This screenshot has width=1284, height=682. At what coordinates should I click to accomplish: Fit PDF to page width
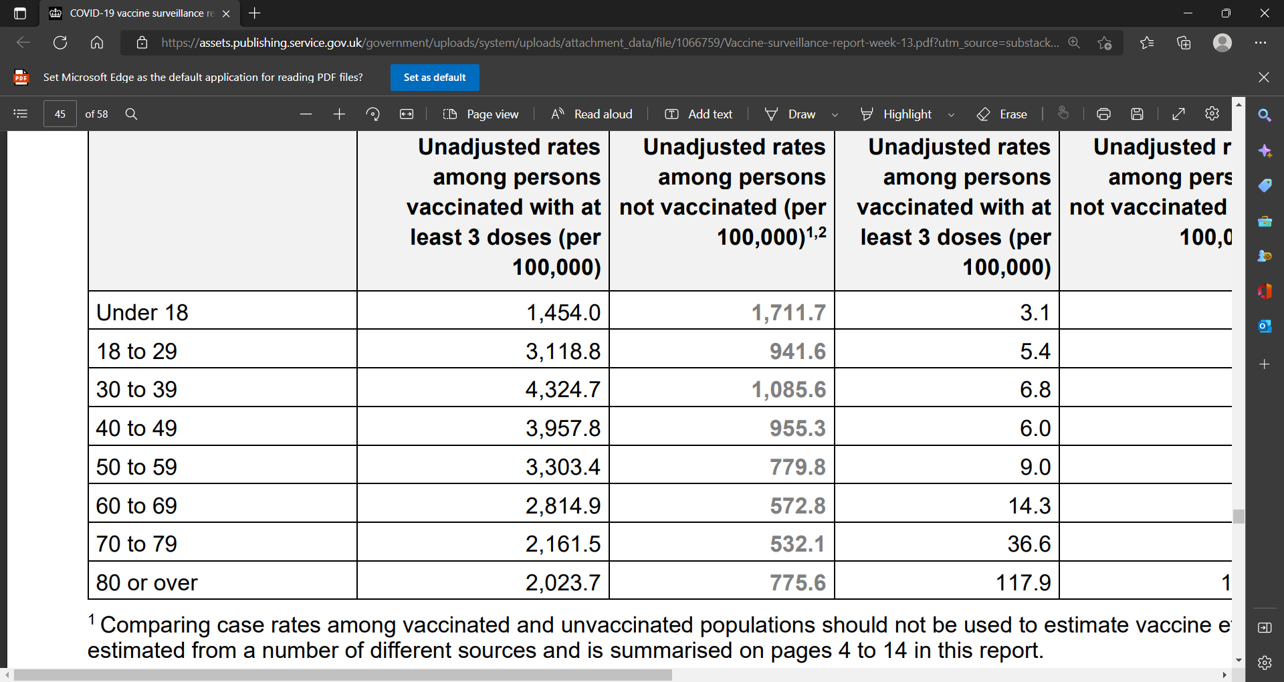[x=407, y=114]
